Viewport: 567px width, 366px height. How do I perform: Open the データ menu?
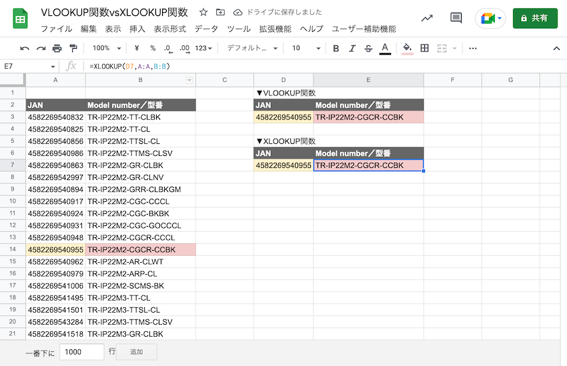pos(206,29)
